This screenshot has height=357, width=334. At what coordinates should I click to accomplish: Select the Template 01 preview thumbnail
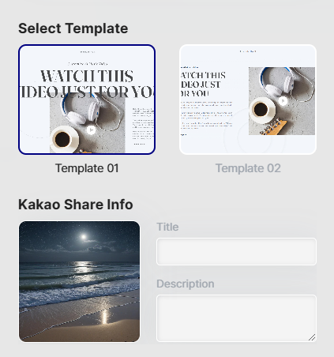pyautogui.click(x=87, y=100)
